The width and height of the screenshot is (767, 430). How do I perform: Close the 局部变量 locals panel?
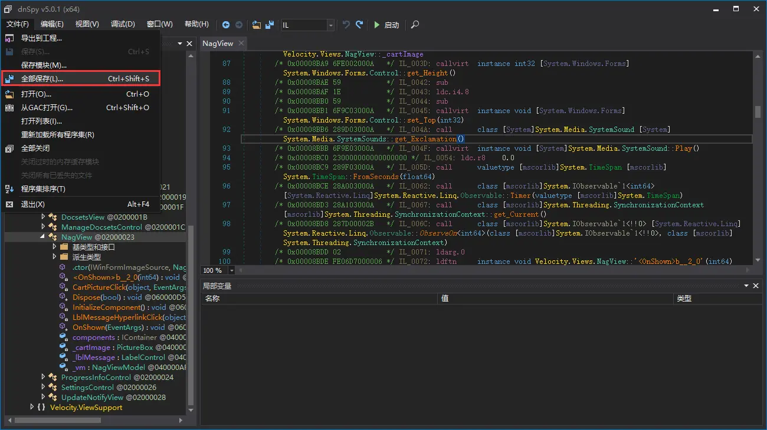click(x=756, y=286)
